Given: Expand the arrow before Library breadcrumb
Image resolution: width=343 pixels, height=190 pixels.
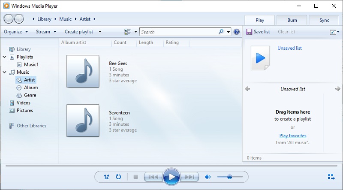Looking at the screenshot, I should 33,19.
